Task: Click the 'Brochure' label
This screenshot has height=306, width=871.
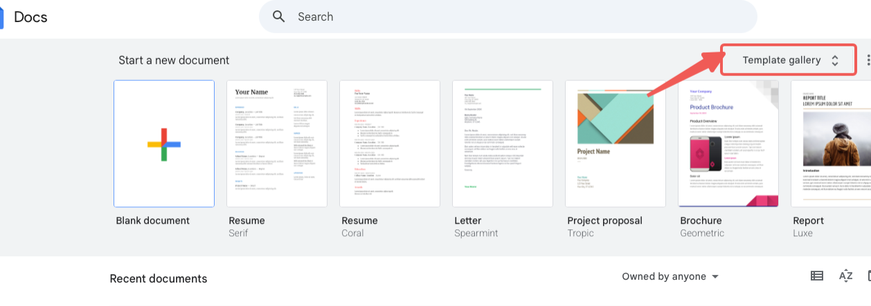Action: coord(701,220)
